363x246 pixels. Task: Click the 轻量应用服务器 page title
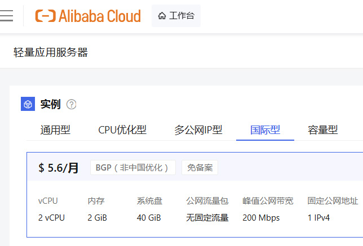click(x=51, y=52)
